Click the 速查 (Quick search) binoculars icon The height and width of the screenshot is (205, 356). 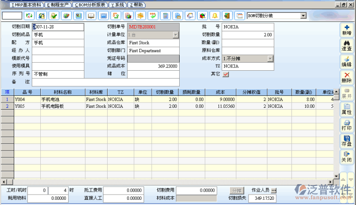(346, 46)
